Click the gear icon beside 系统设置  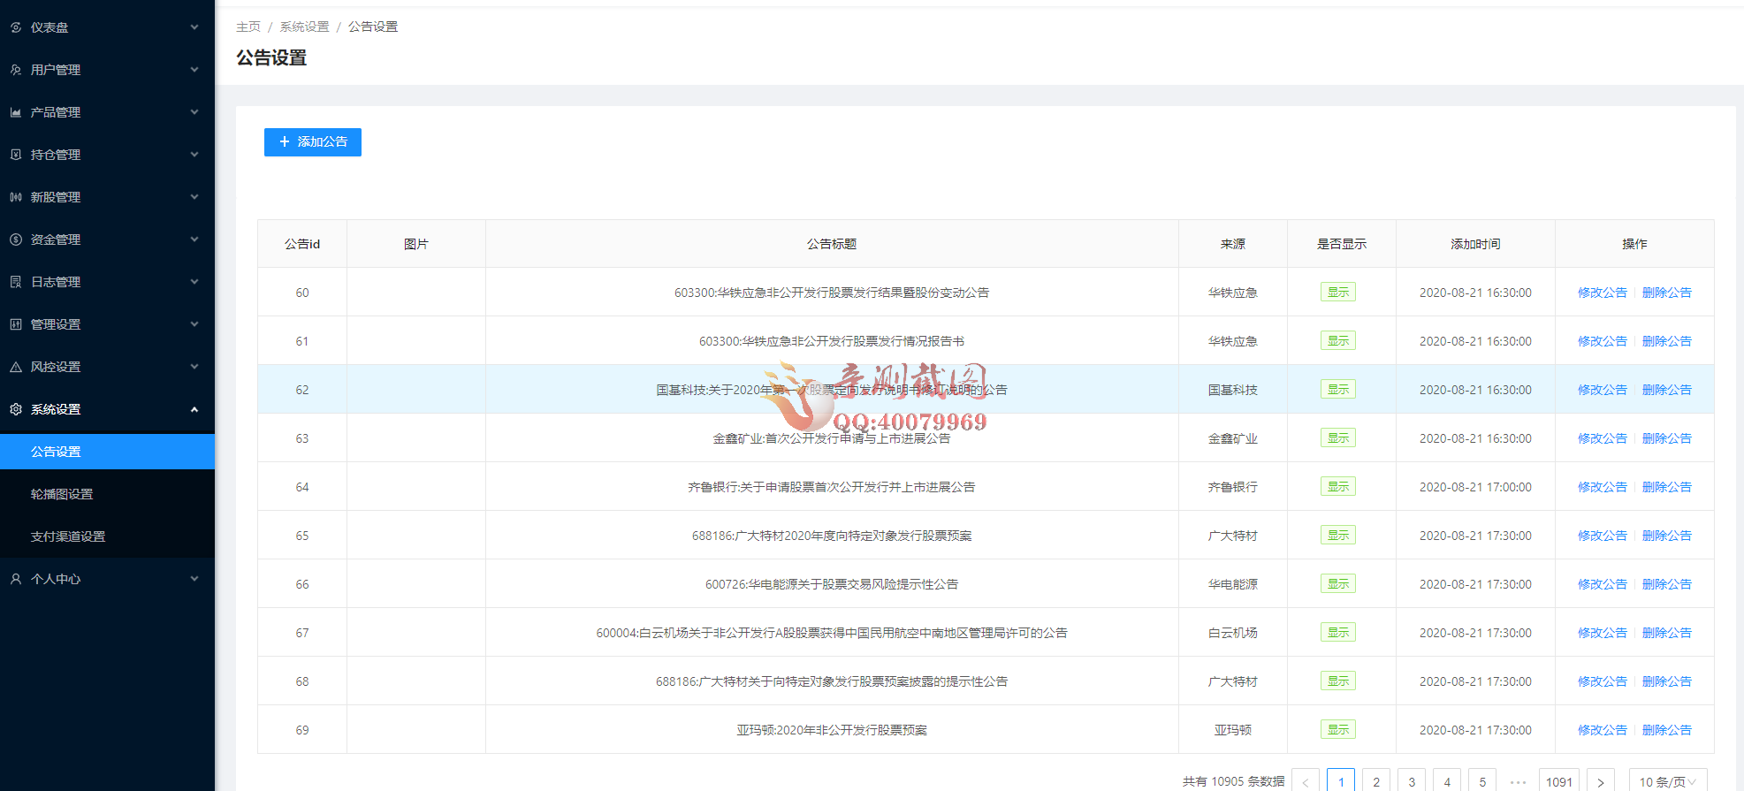tap(16, 409)
